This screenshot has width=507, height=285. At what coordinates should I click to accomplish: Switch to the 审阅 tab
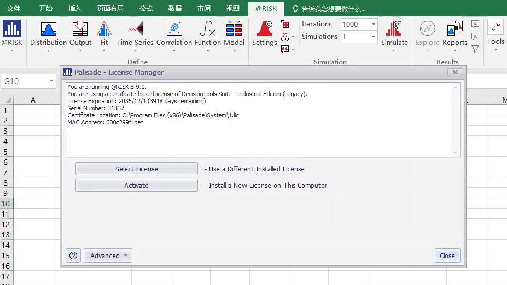204,9
